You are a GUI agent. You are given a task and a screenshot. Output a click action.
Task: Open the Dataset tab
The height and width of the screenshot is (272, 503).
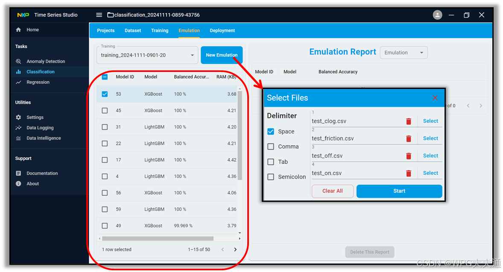(133, 31)
